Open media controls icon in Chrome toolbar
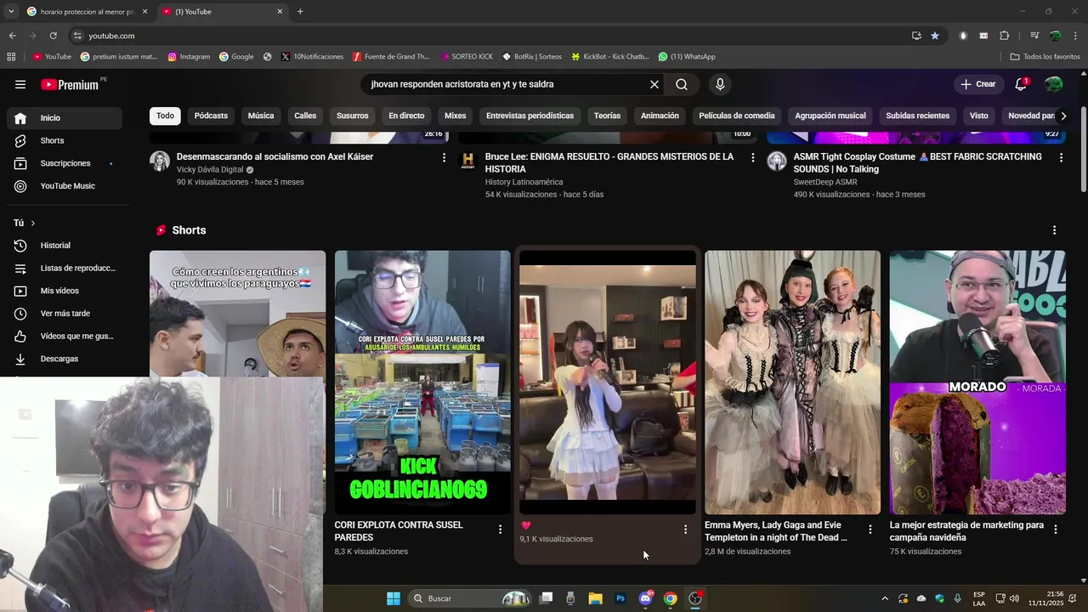The width and height of the screenshot is (1088, 612). [1034, 36]
